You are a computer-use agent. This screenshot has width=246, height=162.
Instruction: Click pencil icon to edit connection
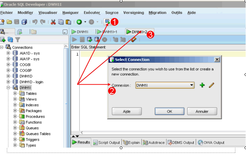(x=212, y=85)
